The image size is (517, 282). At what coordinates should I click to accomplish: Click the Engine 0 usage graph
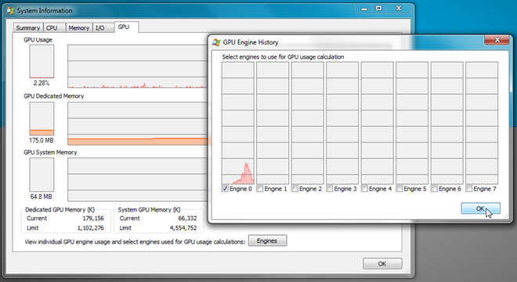click(237, 123)
